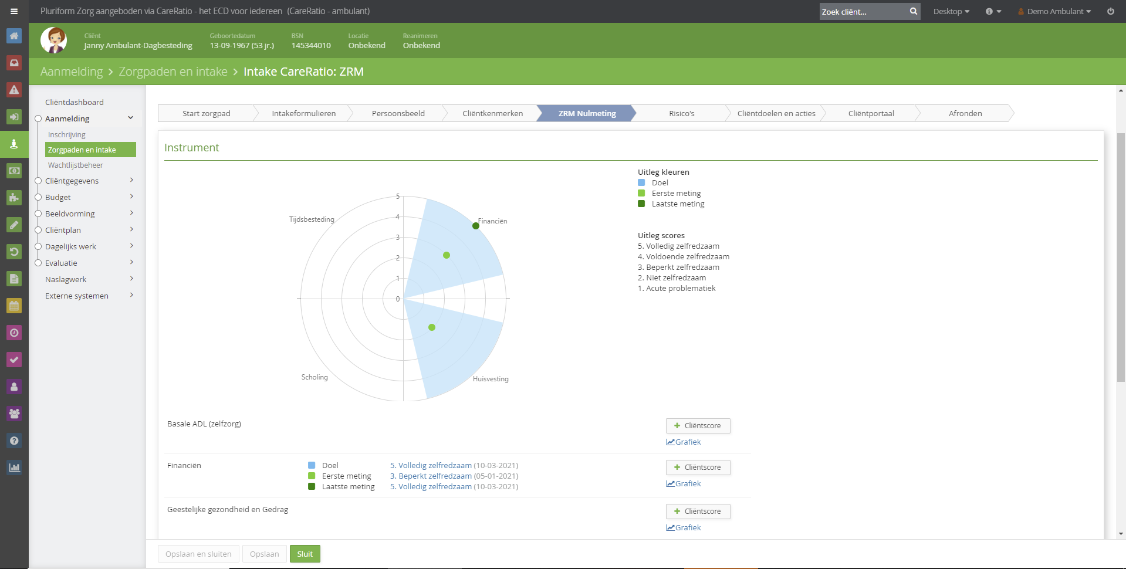
Task: Open the pencil edit sidebar icon
Action: [14, 225]
